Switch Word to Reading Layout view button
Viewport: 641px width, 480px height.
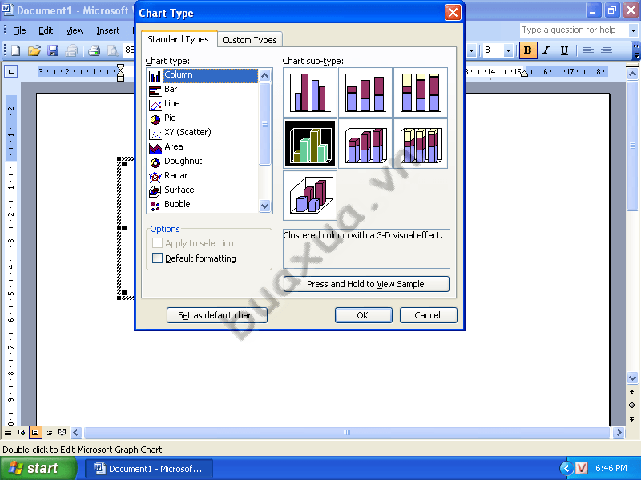click(x=62, y=432)
